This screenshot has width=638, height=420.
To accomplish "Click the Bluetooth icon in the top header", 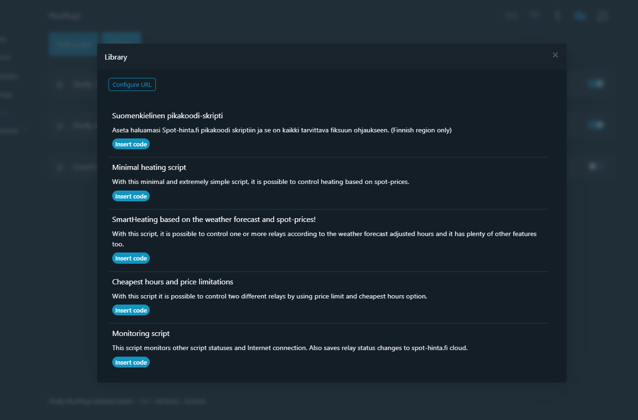I will 557,16.
